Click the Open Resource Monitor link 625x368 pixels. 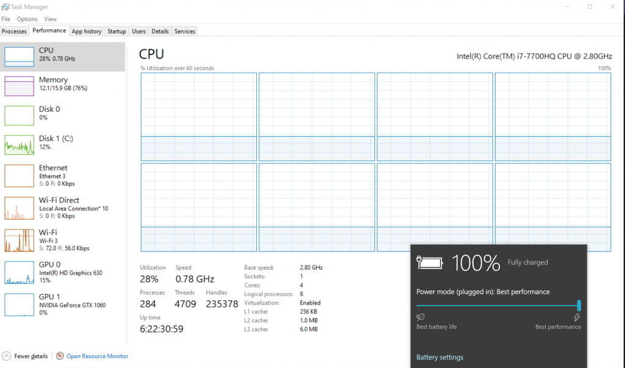(97, 356)
